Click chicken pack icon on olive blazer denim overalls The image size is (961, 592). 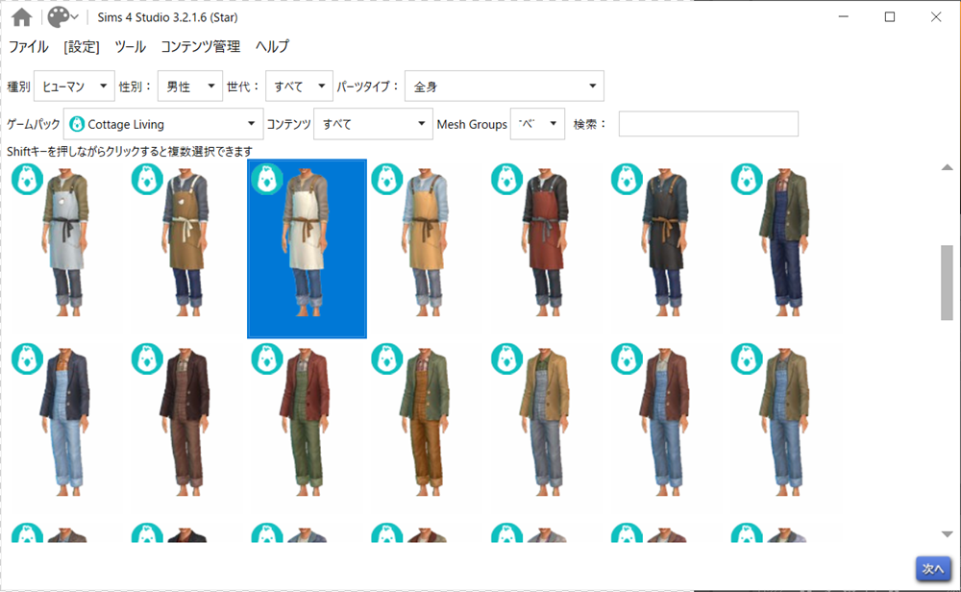coord(747,358)
